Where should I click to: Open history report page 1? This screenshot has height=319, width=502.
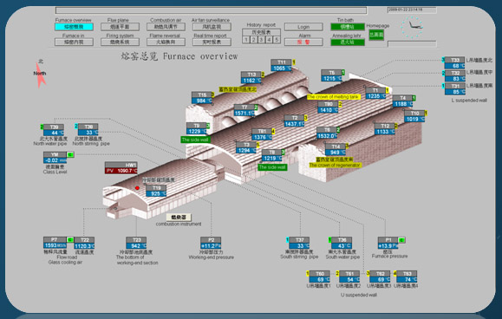pos(246,40)
